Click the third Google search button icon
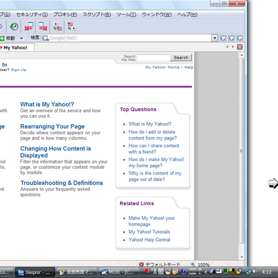Image resolution: width=278 pixels, height=278 pixels. 240,38
